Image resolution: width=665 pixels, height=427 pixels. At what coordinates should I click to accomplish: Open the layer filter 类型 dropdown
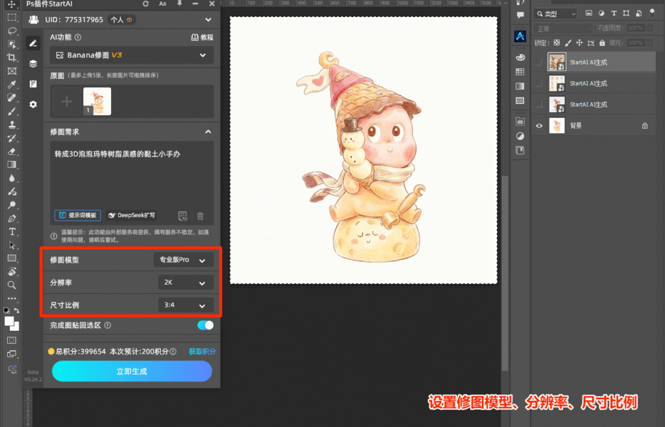(556, 14)
